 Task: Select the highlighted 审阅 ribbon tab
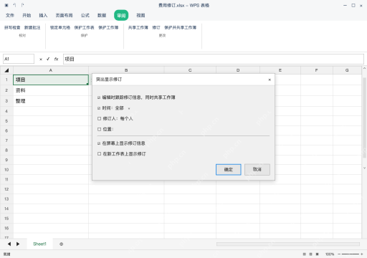pos(121,15)
